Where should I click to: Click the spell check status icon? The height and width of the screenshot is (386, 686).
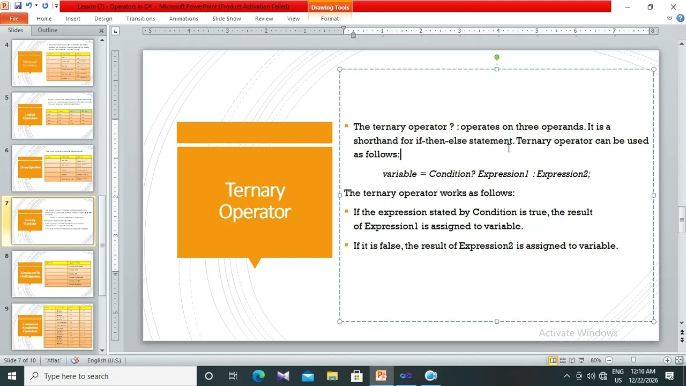75,360
